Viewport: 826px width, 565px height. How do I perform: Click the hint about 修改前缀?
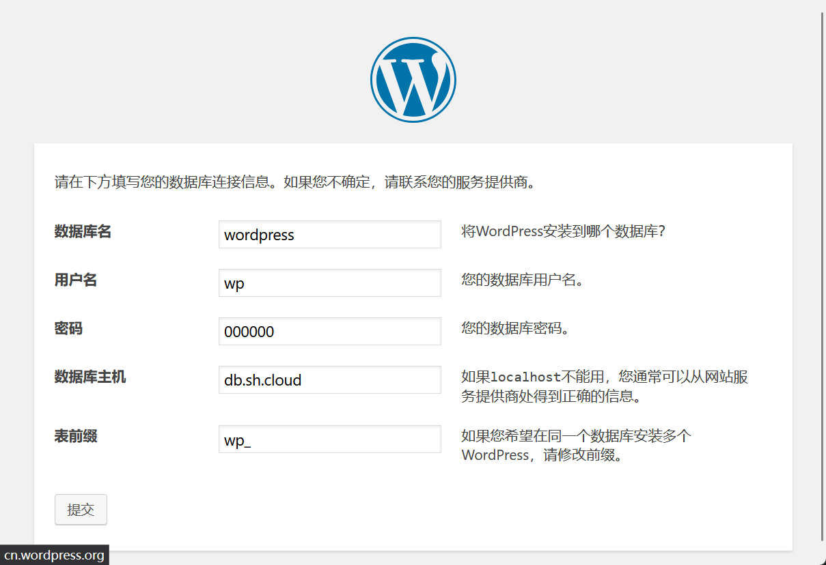576,446
